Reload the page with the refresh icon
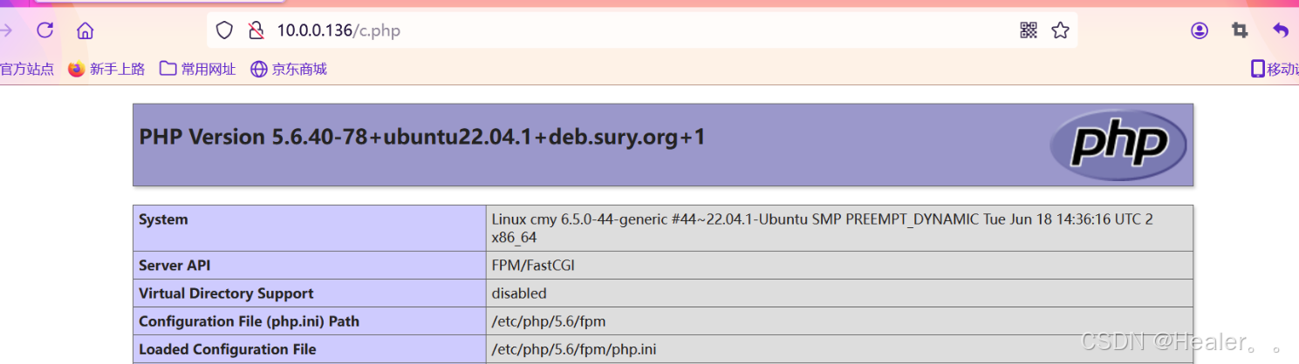Viewport: 1299px width, 364px height. coord(45,30)
